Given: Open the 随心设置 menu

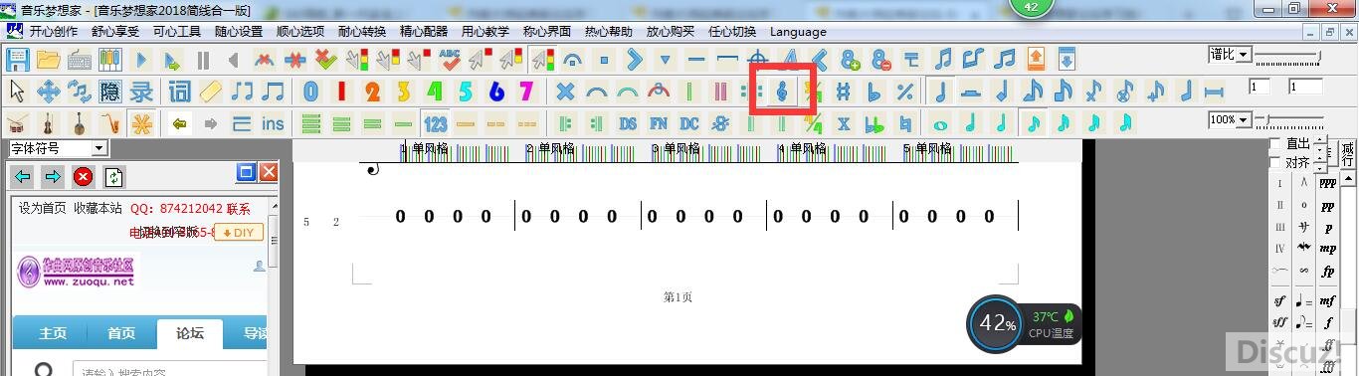Looking at the screenshot, I should tap(239, 32).
